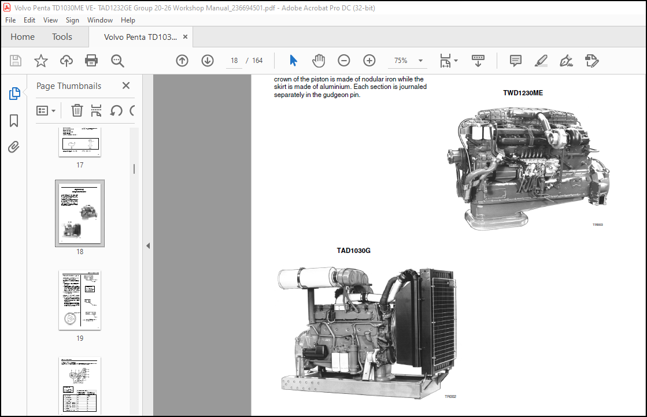Zoom out with the minus button
This screenshot has height=417, width=647.
click(343, 61)
